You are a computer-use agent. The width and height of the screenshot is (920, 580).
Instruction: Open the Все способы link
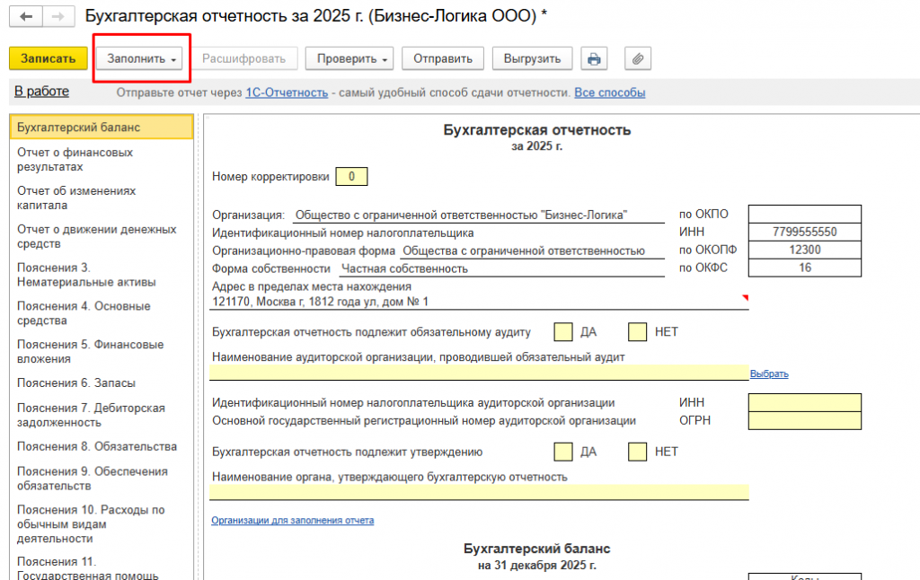pos(610,92)
